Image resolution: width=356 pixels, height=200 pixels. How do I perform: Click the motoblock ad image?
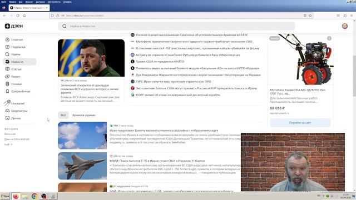pos(300,59)
